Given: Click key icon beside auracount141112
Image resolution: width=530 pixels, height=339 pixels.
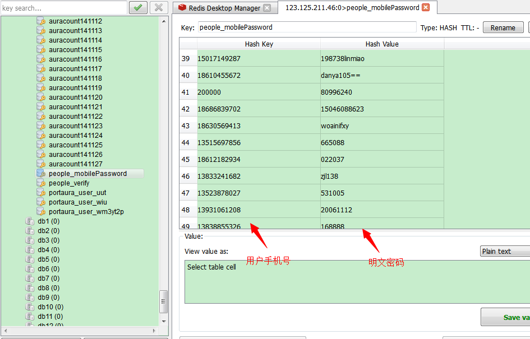Looking at the screenshot, I should pos(41,21).
